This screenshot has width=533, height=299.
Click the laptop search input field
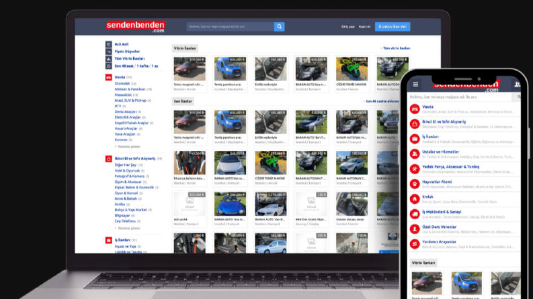point(231,26)
